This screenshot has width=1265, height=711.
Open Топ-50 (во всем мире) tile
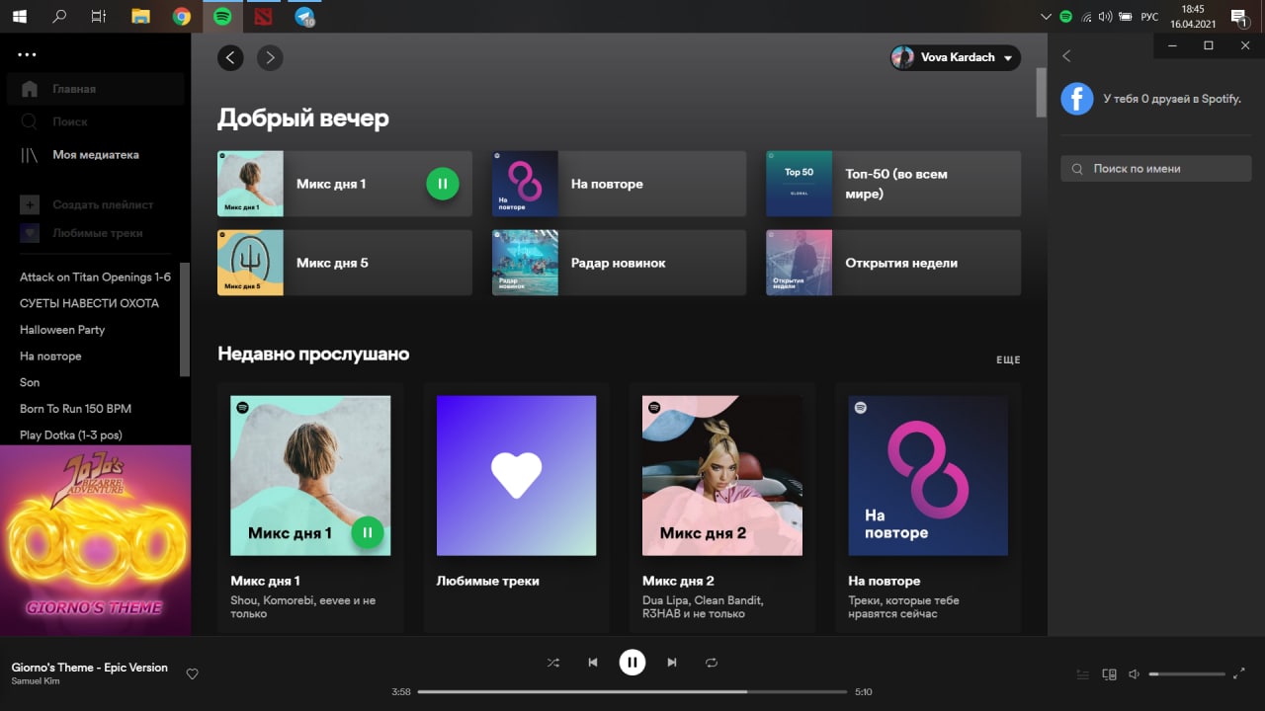(893, 184)
